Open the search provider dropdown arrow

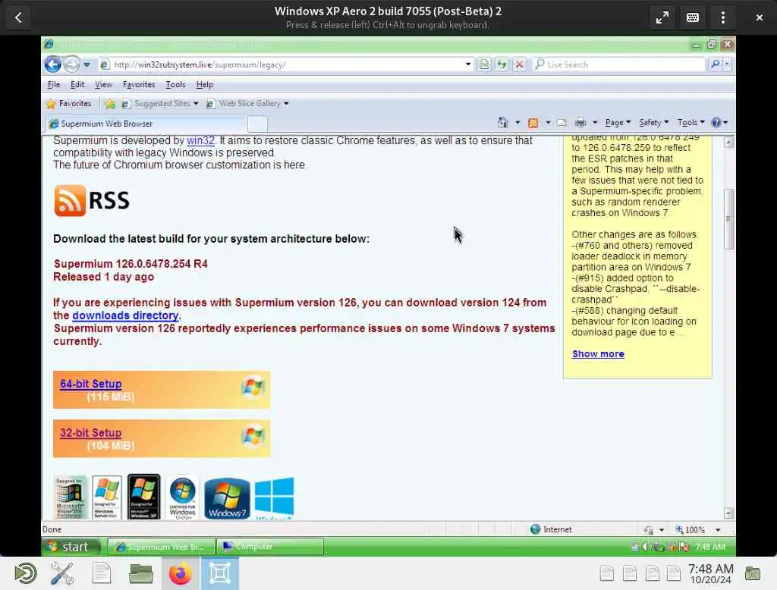pos(727,64)
